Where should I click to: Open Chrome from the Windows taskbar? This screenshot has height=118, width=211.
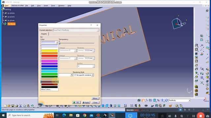tap(84, 115)
